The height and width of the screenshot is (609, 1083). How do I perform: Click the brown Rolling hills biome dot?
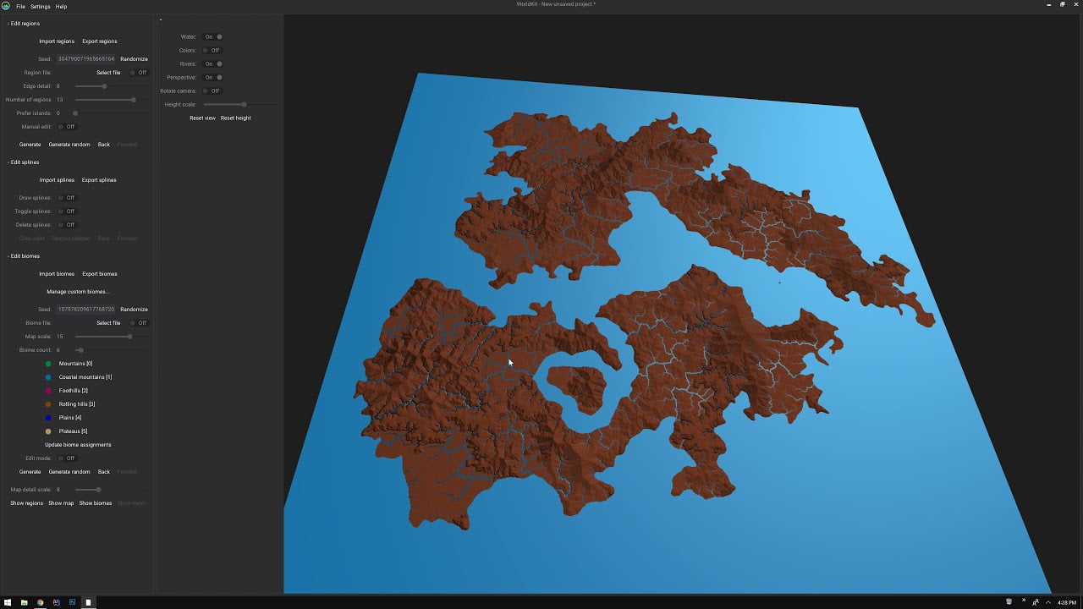coord(48,404)
